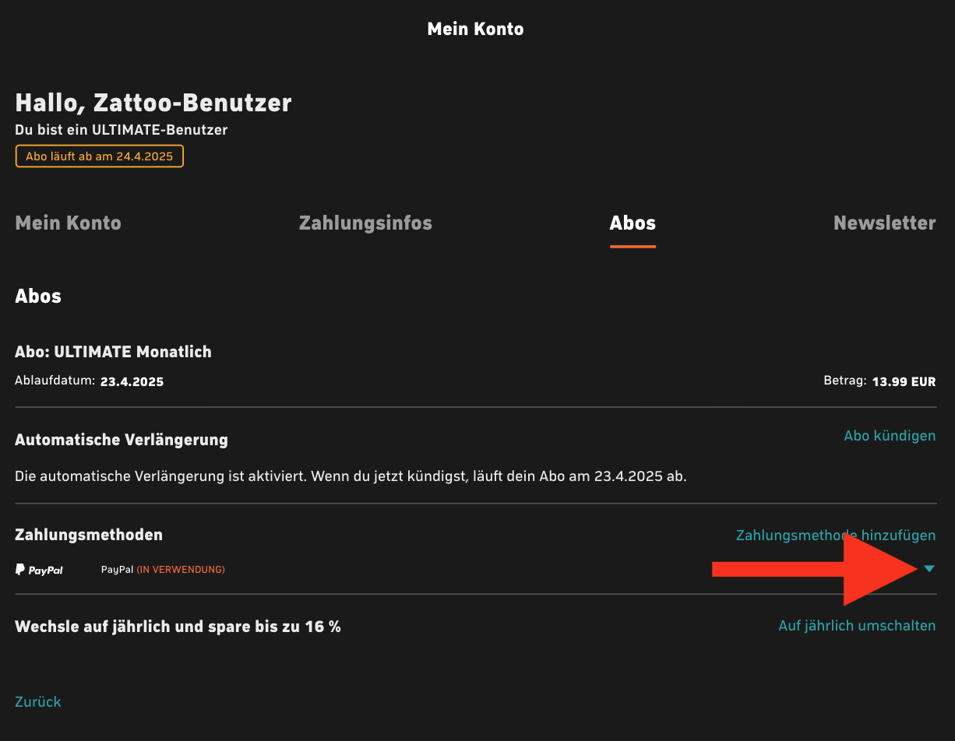
Task: Switch to the Zahlungsinfos tab
Action: point(365,223)
